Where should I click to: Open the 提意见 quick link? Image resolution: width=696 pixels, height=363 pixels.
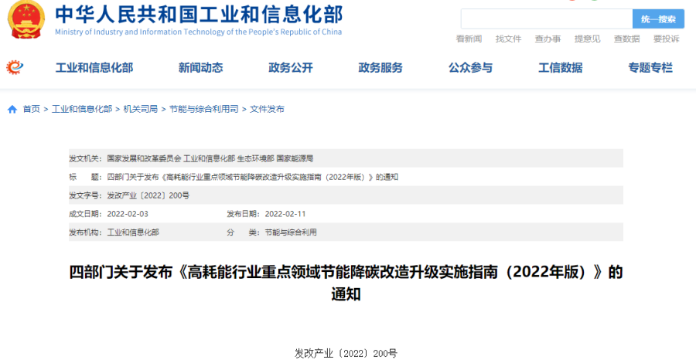(587, 39)
